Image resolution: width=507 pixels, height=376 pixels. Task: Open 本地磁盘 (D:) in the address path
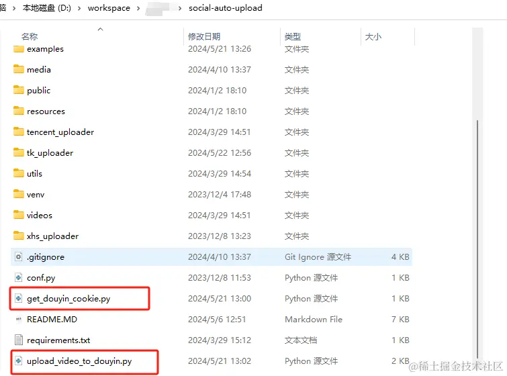tap(47, 8)
